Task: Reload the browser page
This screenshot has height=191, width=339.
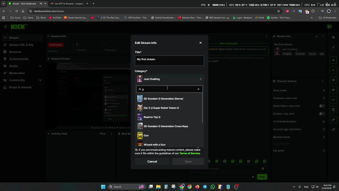Action: (16, 11)
